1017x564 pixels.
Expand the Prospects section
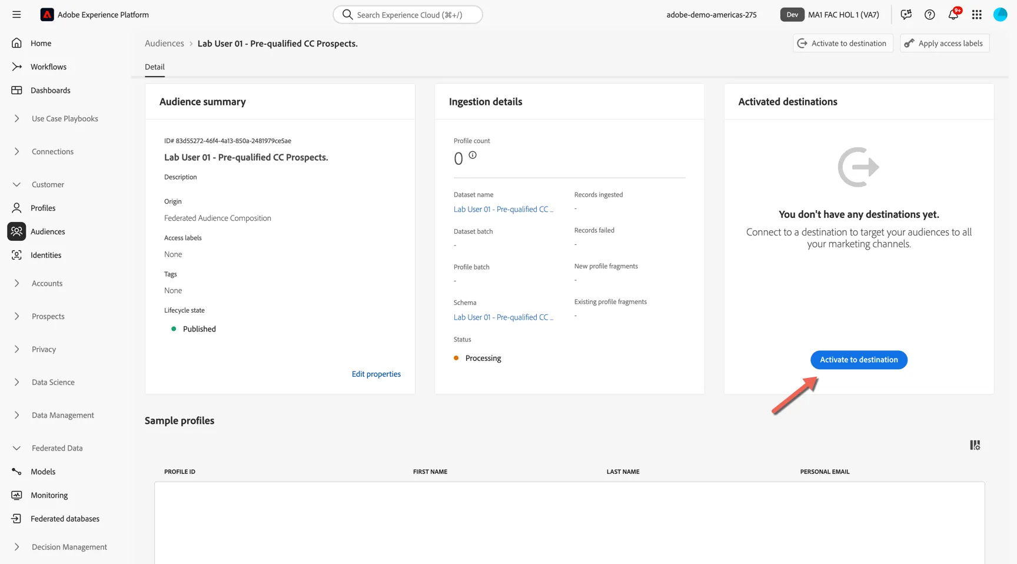(16, 316)
